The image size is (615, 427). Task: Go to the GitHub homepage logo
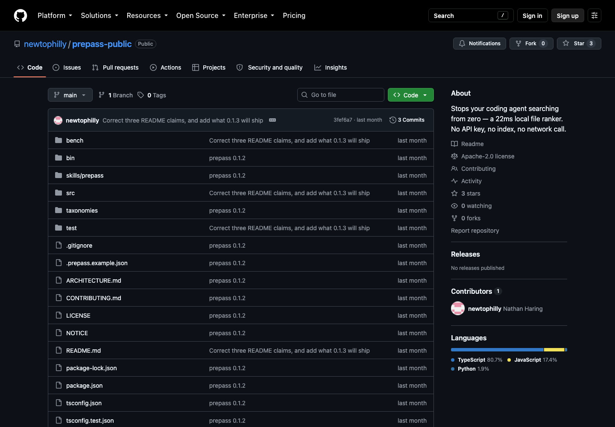(x=20, y=15)
